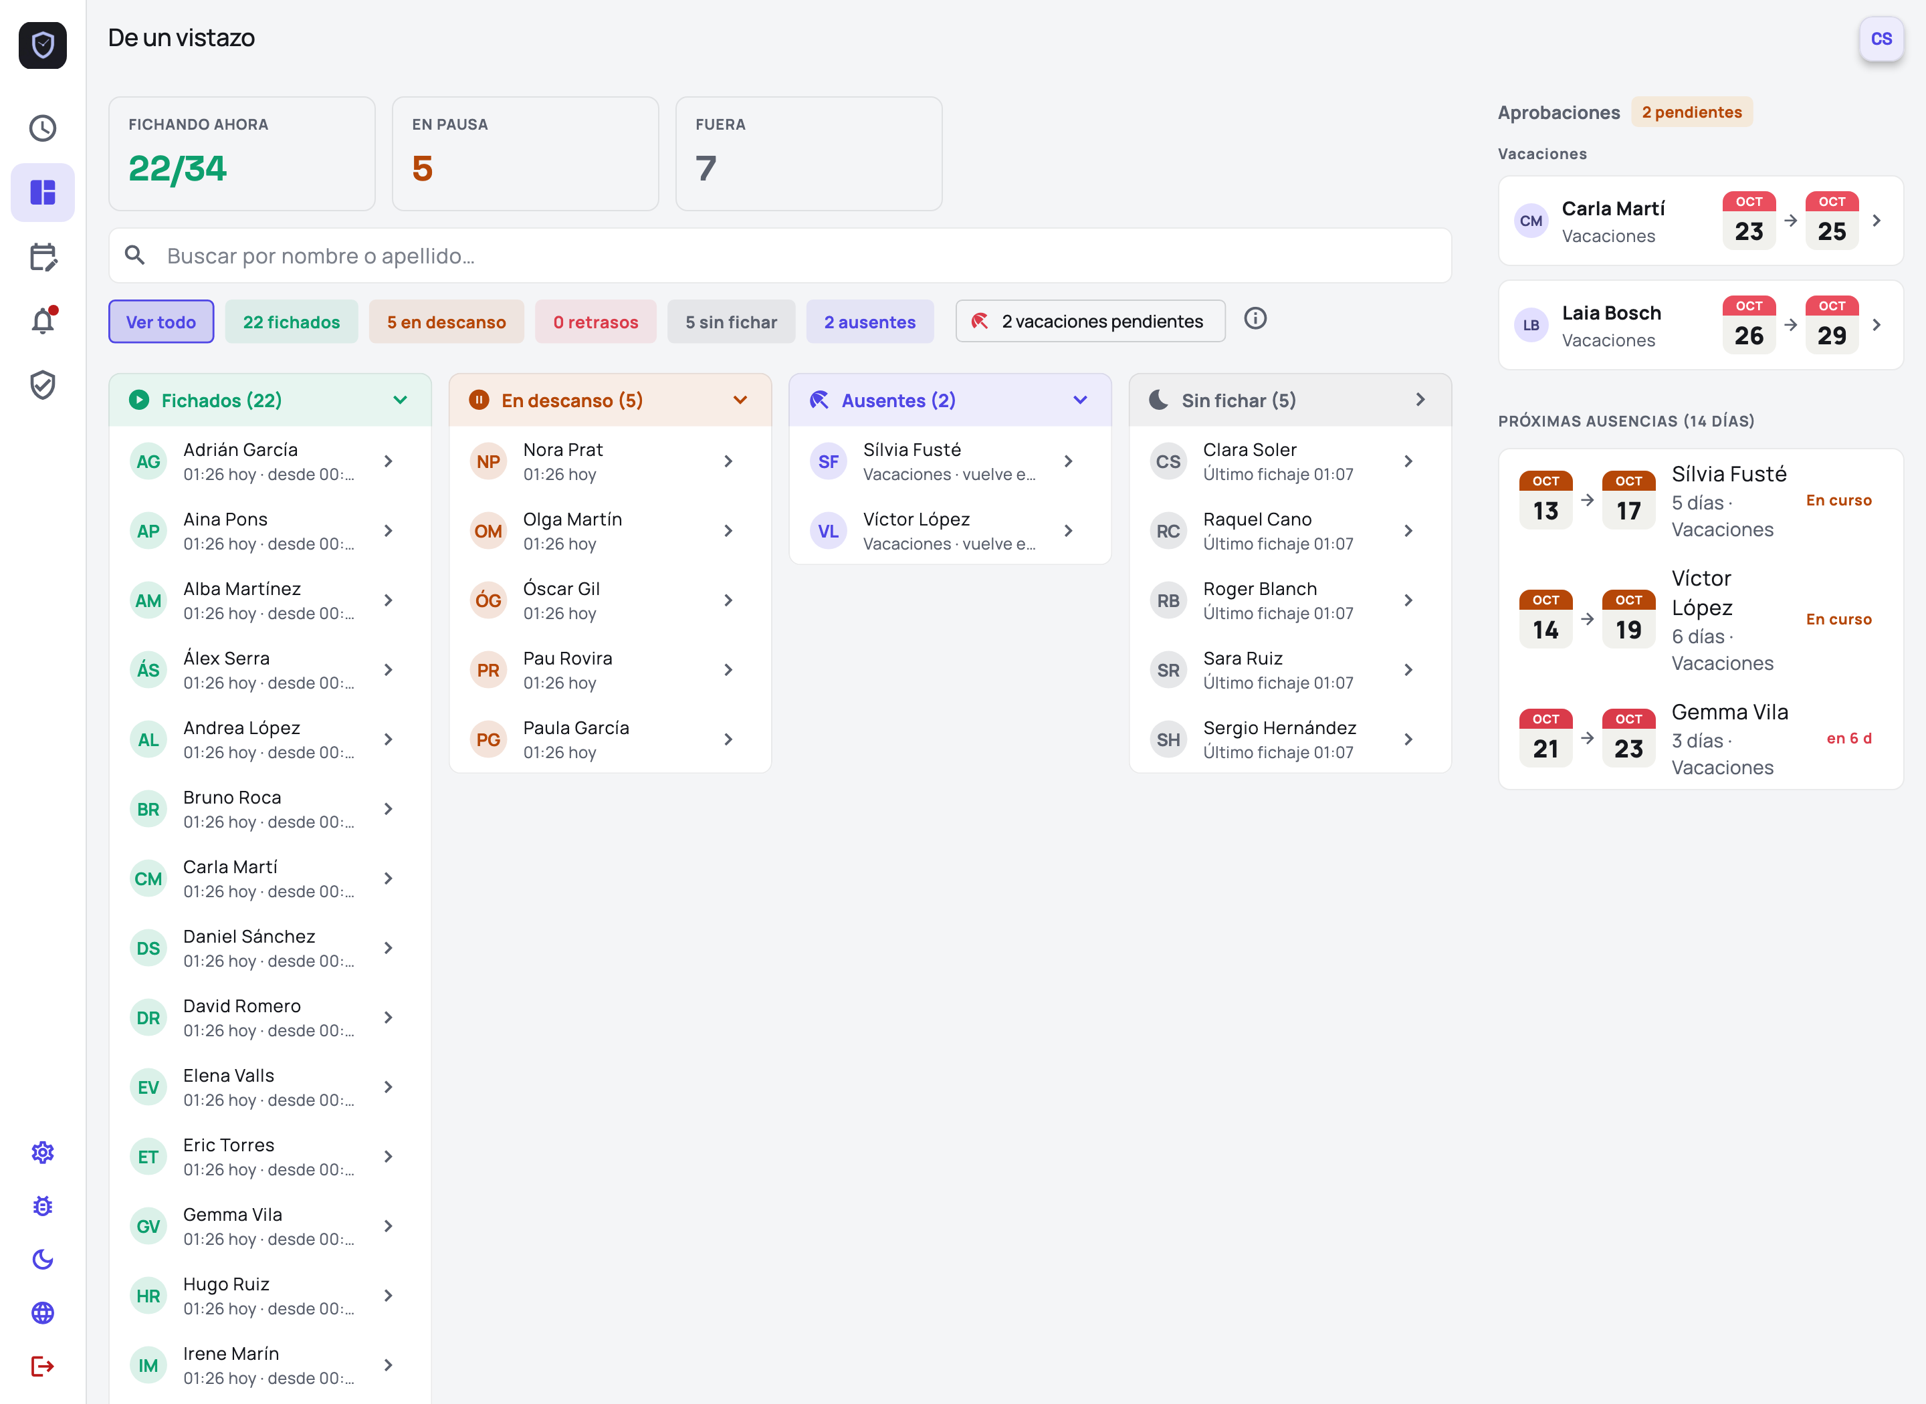The image size is (1926, 1404).
Task: Click the CS avatar of Clara Soler
Action: click(x=1168, y=461)
